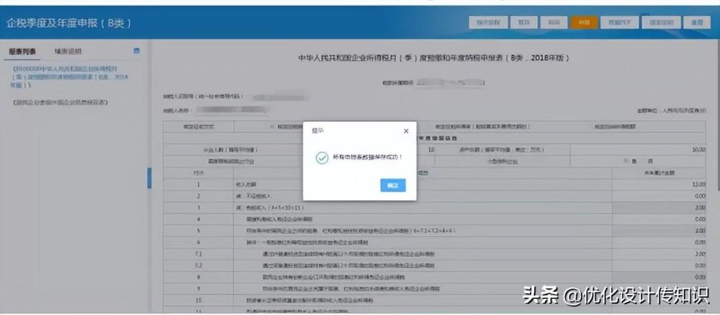Switch to the 报表列表 tab
The width and height of the screenshot is (720, 315).
[x=22, y=52]
